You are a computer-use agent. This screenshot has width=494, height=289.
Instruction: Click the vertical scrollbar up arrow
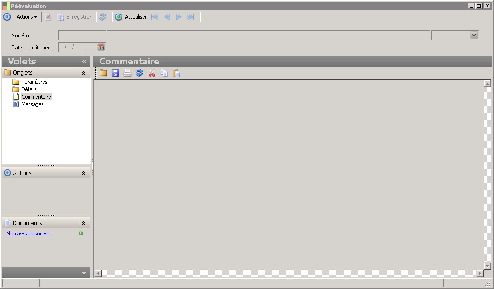(487, 84)
